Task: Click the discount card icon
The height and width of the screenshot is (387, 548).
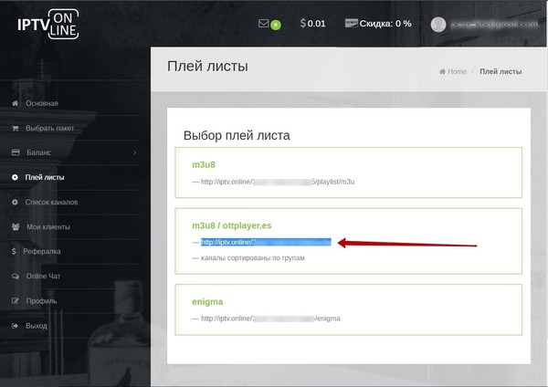Action: coord(352,23)
